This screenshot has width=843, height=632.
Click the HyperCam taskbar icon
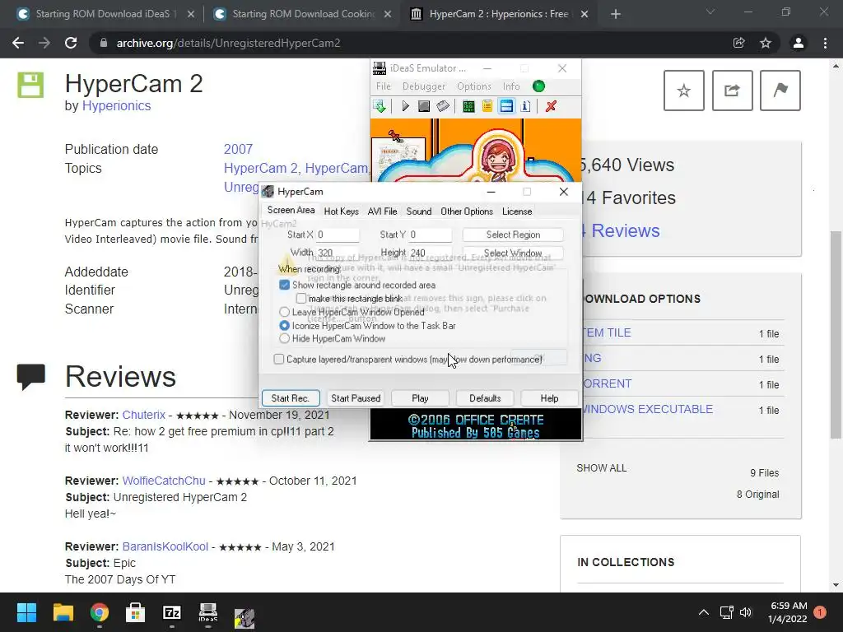coord(245,618)
